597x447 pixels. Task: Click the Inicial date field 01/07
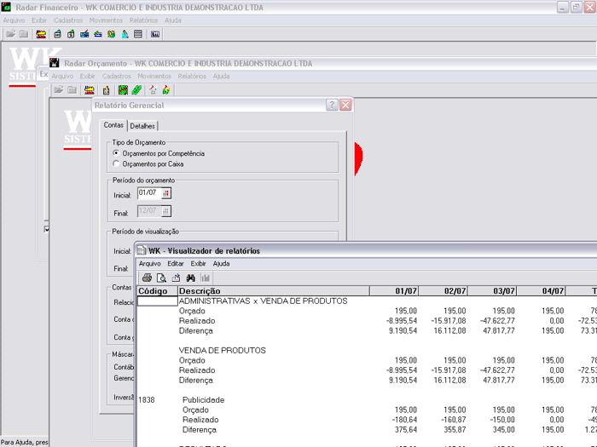[x=148, y=193]
